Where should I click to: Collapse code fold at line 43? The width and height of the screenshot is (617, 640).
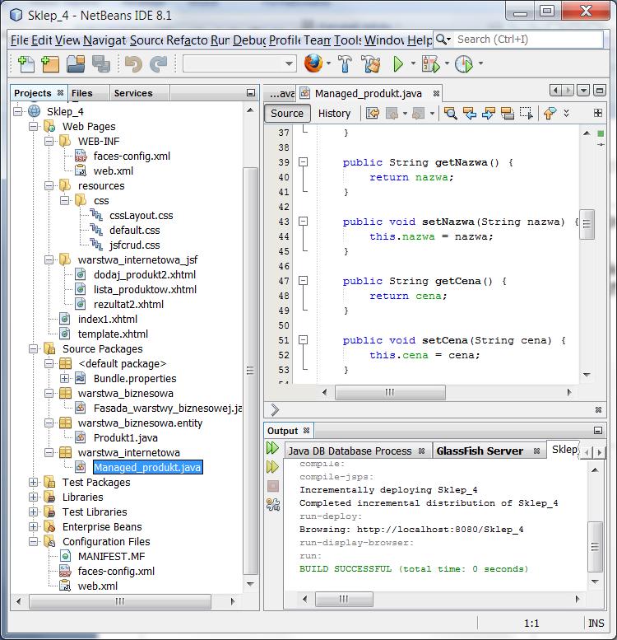point(303,222)
